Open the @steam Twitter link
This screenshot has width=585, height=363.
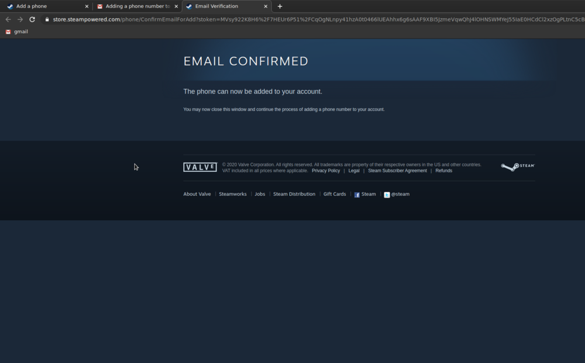pos(397,194)
